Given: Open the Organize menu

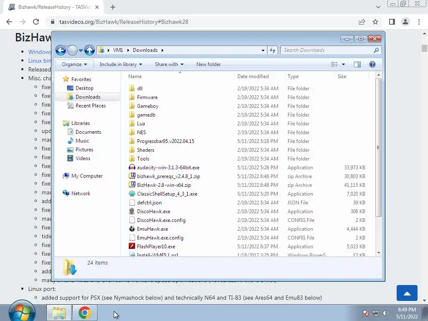Looking at the screenshot, I should (74, 64).
